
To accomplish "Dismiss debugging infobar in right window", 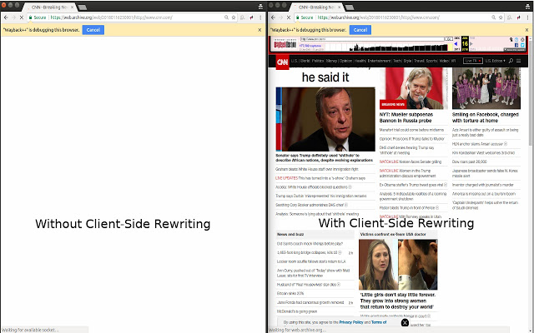I will click(526, 30).
